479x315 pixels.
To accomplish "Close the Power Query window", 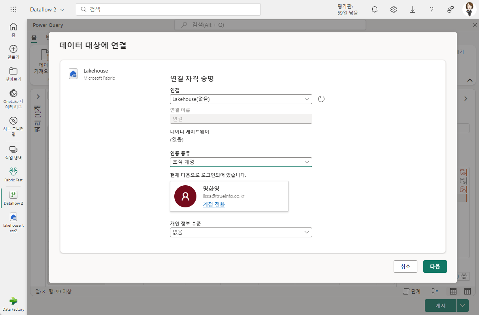I will point(475,25).
